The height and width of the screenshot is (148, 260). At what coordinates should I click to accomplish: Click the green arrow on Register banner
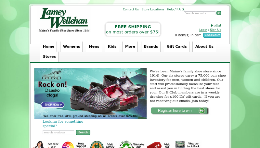pos(201,111)
